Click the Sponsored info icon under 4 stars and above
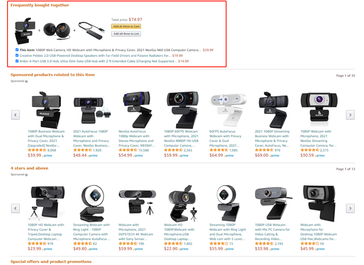The height and width of the screenshot is (265, 364). click(x=26, y=175)
